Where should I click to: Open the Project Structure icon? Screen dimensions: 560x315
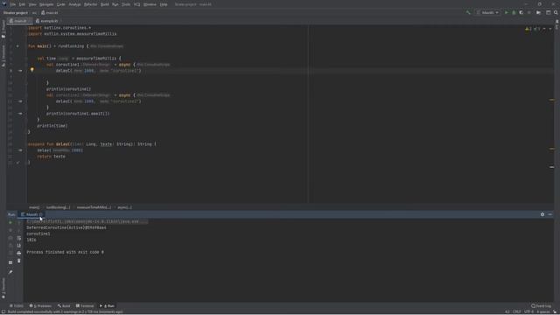(x=539, y=12)
